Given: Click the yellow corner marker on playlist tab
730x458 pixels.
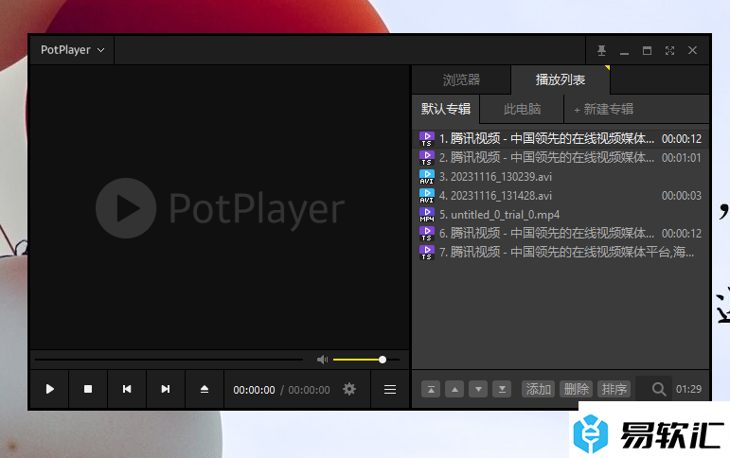Looking at the screenshot, I should [607, 68].
